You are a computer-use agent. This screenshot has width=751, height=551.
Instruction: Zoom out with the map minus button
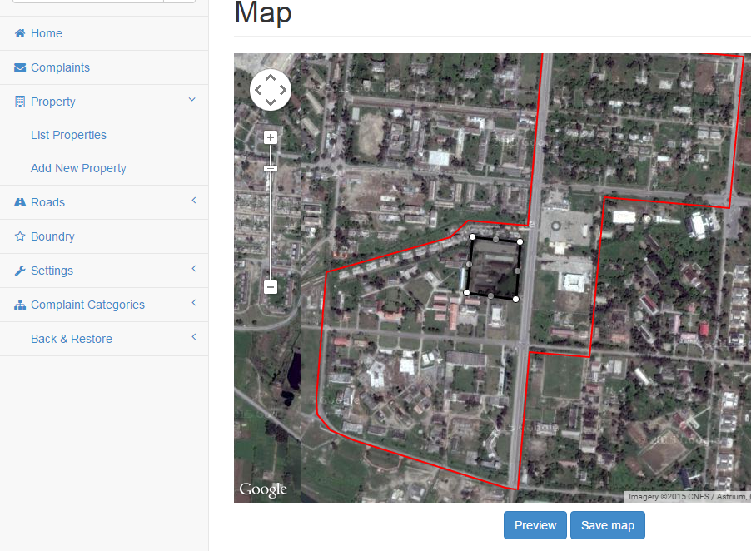[x=271, y=287]
